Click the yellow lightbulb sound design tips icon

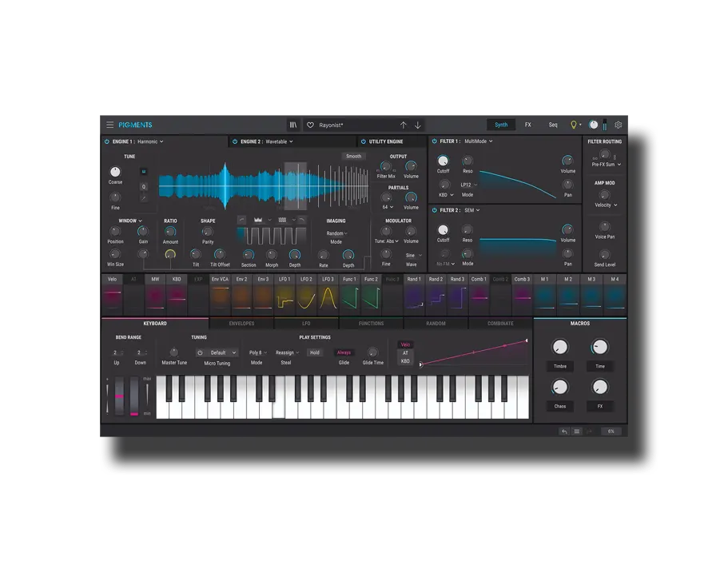pos(574,125)
